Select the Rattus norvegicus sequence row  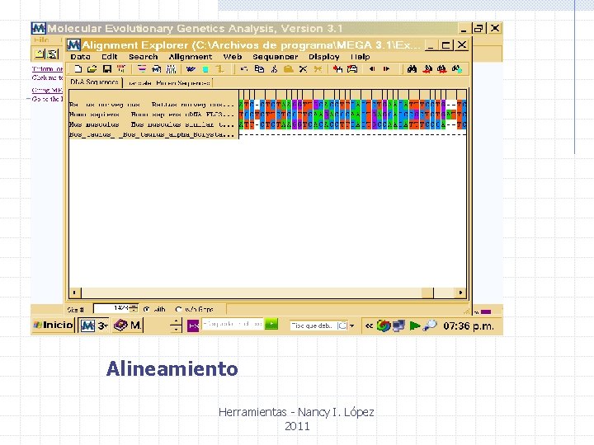click(153, 105)
